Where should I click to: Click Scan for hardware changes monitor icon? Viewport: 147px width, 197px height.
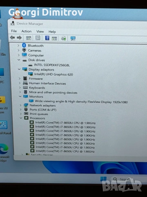click(73, 39)
